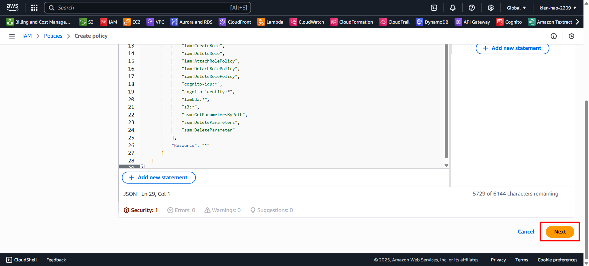Select the Warnings tab
589x266 pixels.
223,210
